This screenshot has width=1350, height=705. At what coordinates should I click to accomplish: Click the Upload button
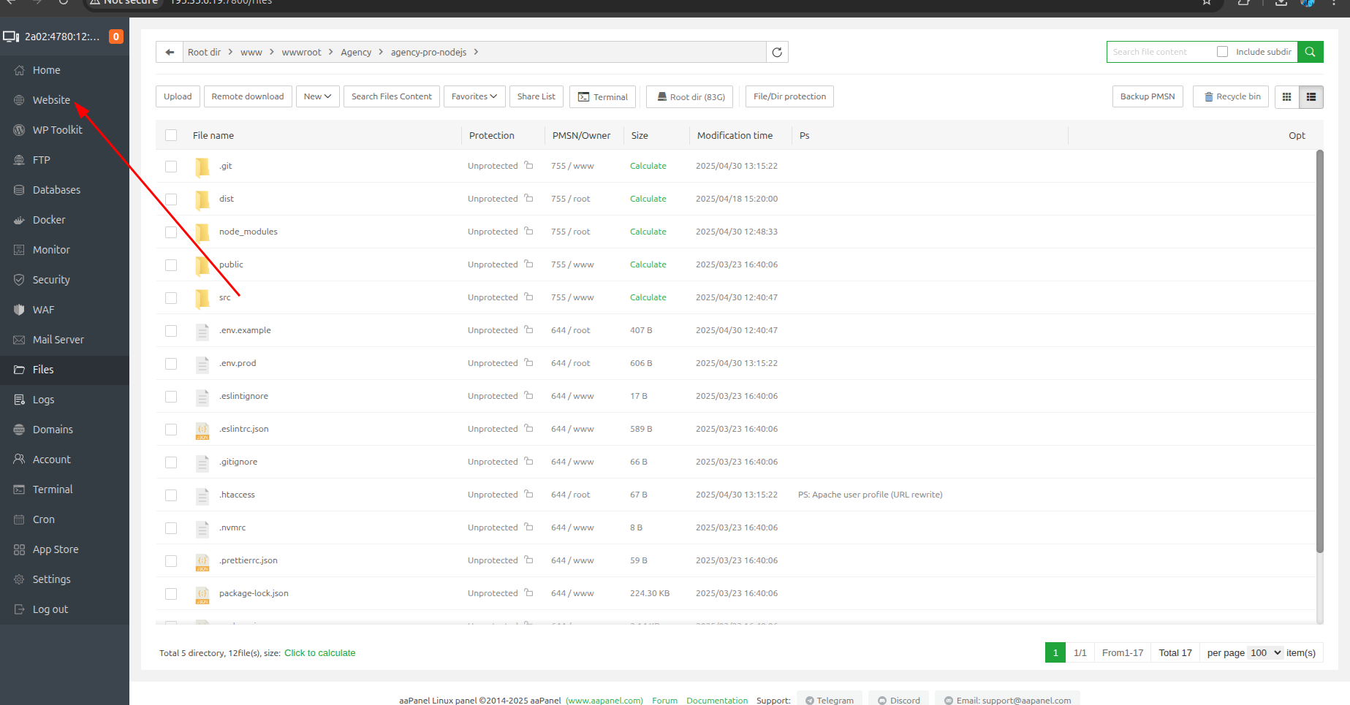(178, 96)
